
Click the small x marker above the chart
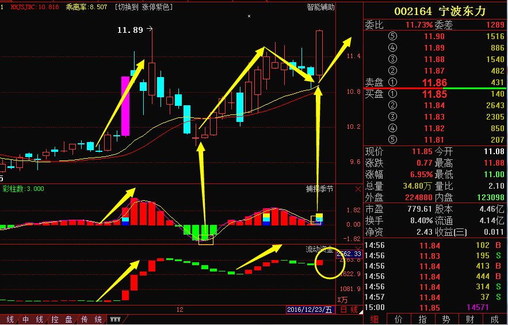coord(249,16)
